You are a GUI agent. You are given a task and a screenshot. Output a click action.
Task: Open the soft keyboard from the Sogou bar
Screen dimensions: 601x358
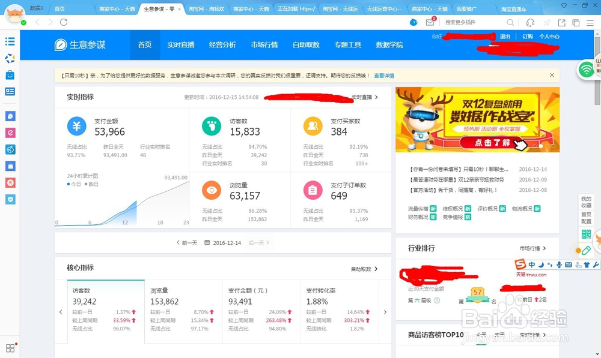click(x=569, y=264)
